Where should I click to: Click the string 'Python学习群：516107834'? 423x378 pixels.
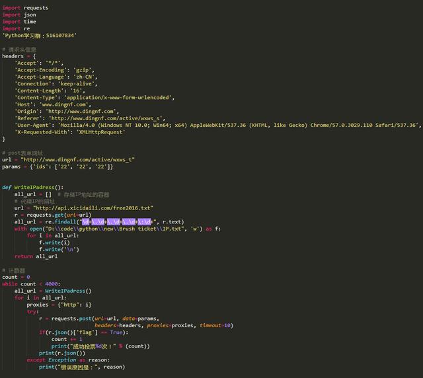[40, 35]
